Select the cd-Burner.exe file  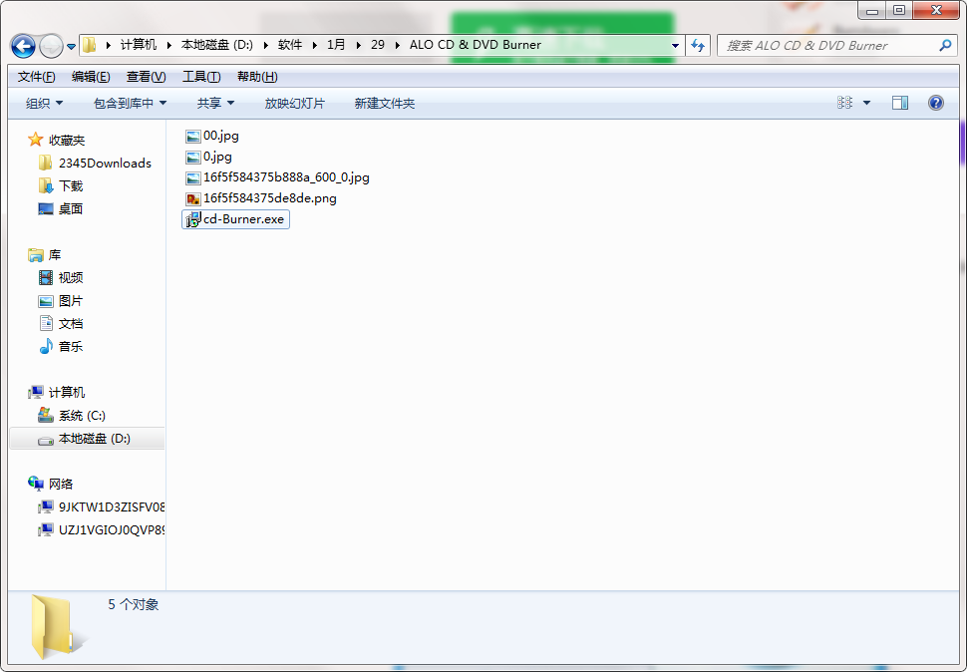coord(235,219)
